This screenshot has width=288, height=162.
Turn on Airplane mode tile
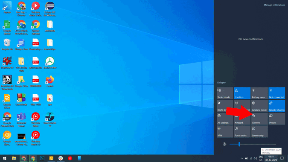click(x=259, y=106)
